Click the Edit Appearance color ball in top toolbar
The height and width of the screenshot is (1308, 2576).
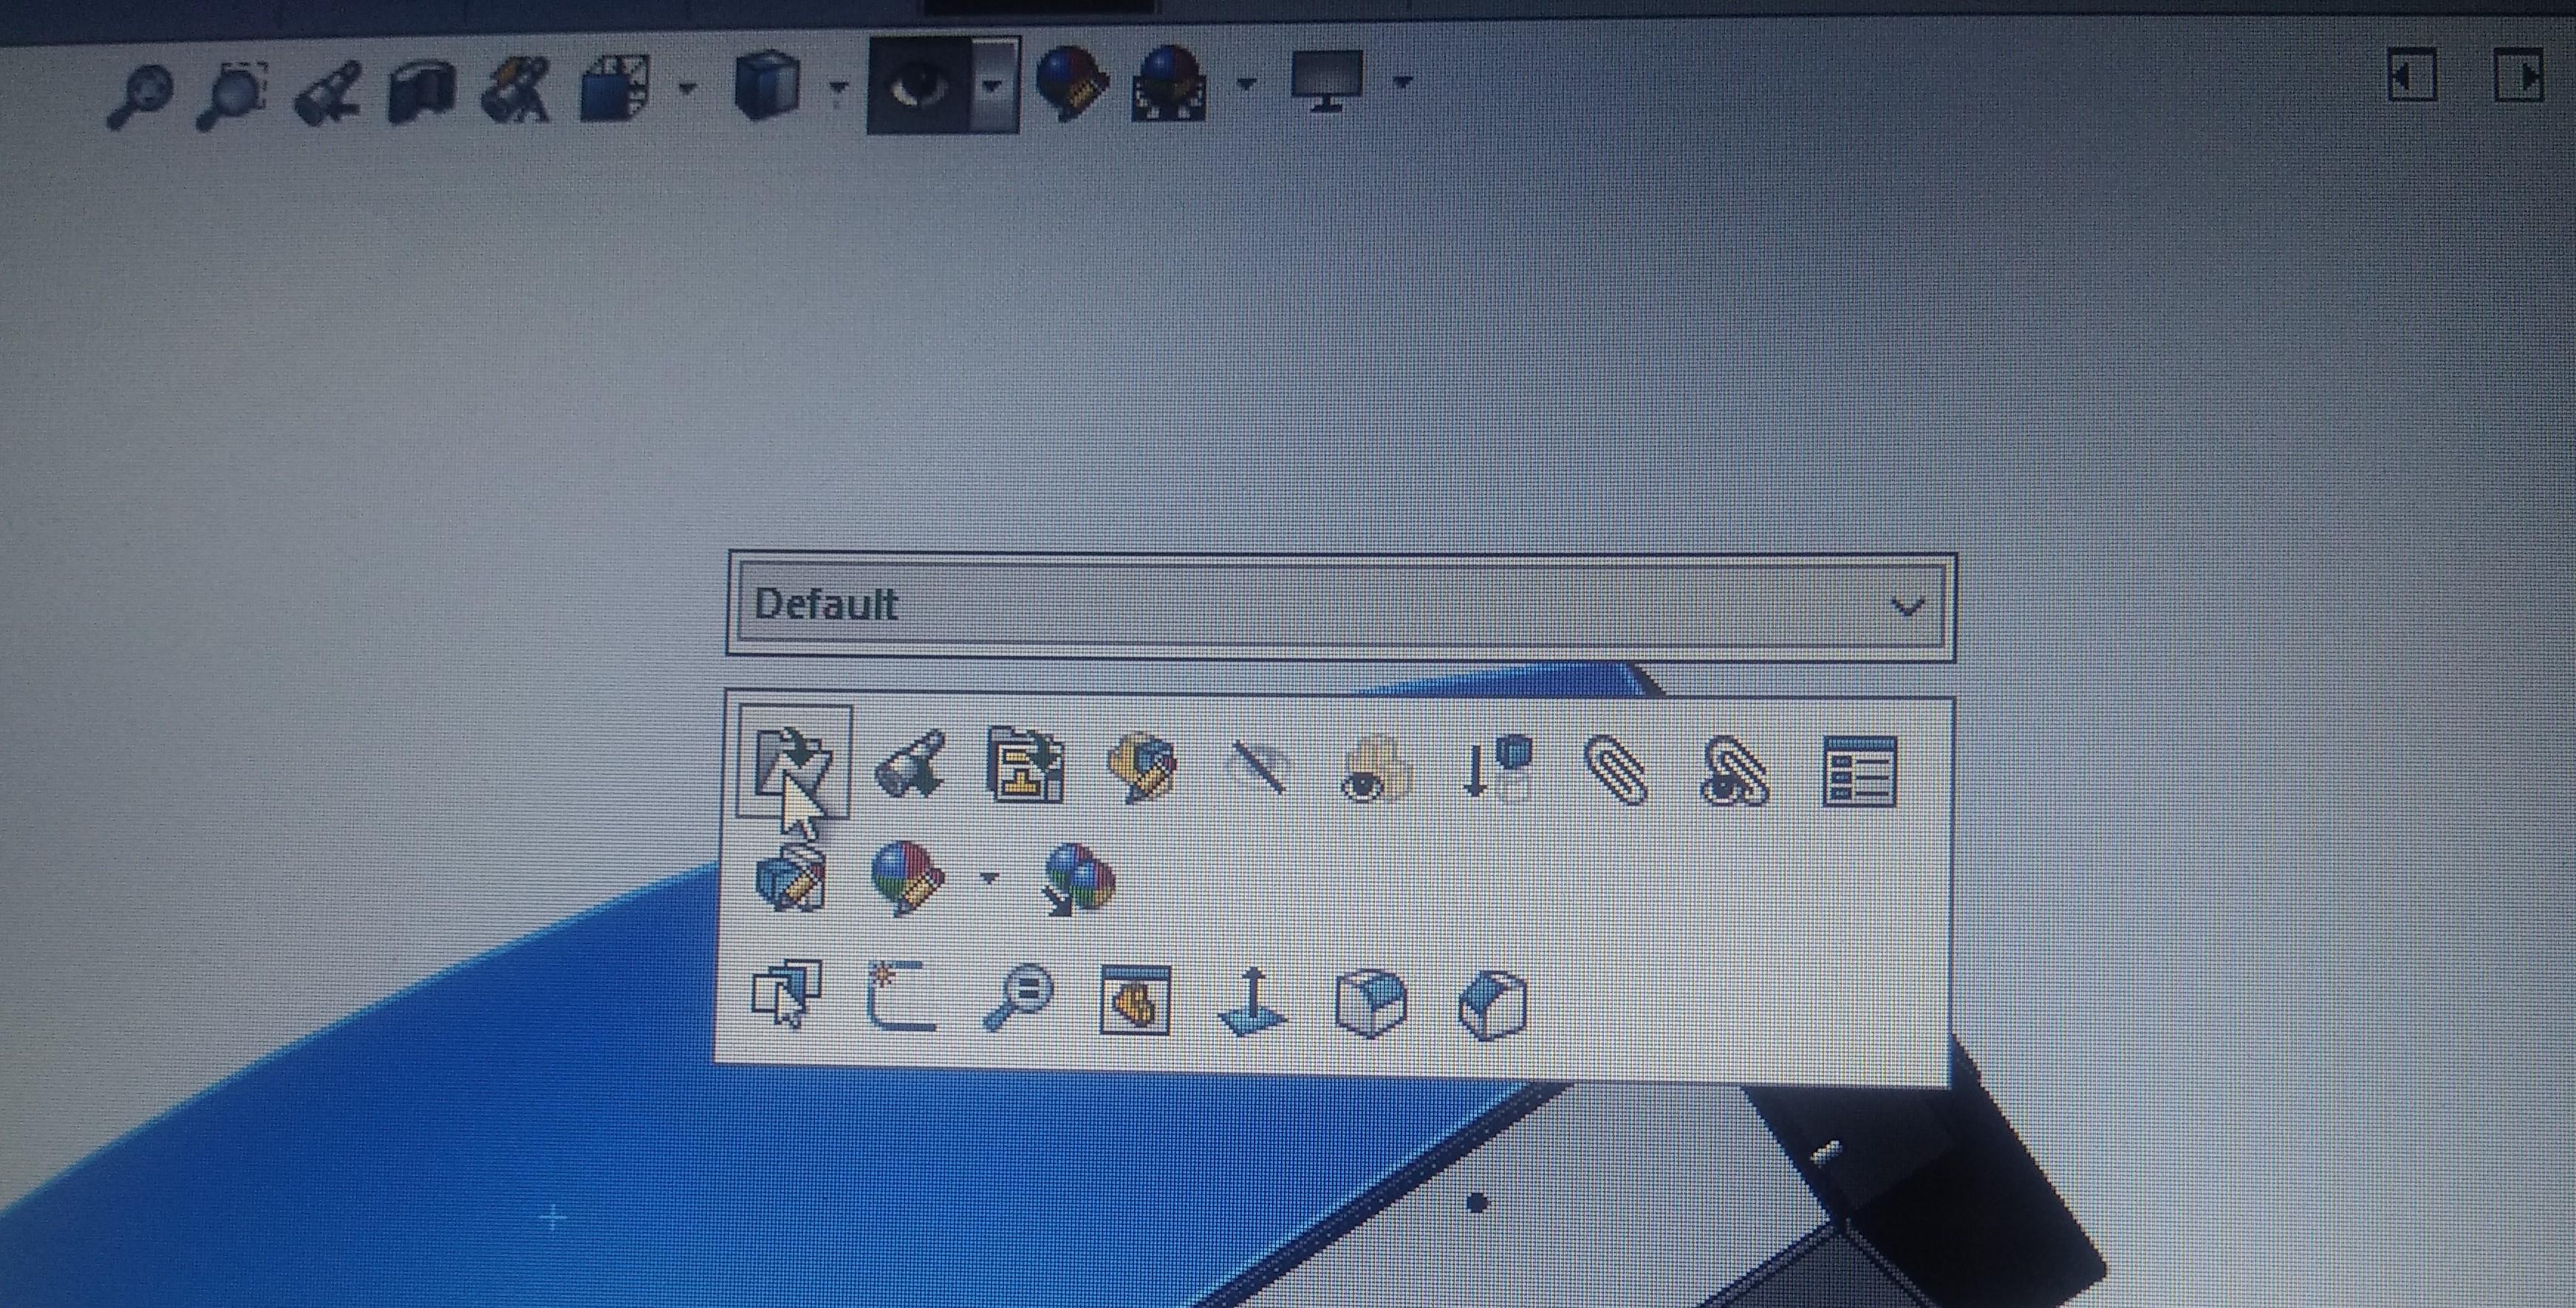click(1070, 86)
